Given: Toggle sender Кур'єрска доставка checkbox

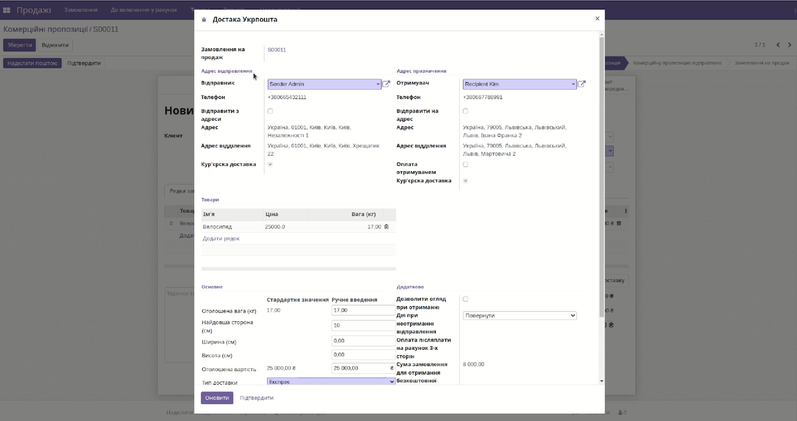Looking at the screenshot, I should 270,165.
